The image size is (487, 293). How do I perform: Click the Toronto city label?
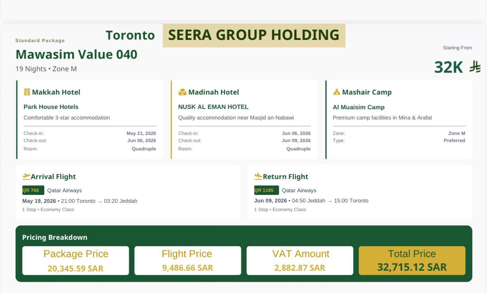click(130, 35)
